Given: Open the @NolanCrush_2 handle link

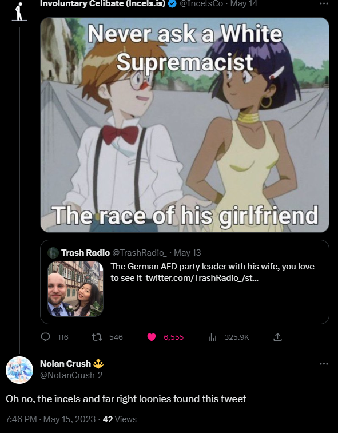Looking at the screenshot, I should pos(71,375).
